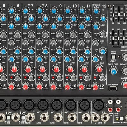Adjust channel 12 EFF 1 knob
Image resolution: width=127 pixels, height=127 pixels.
(x=103, y=51)
